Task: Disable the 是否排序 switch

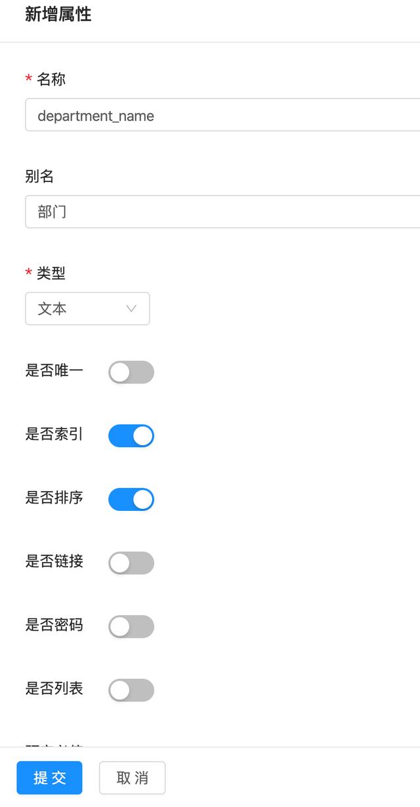Action: pyautogui.click(x=131, y=500)
